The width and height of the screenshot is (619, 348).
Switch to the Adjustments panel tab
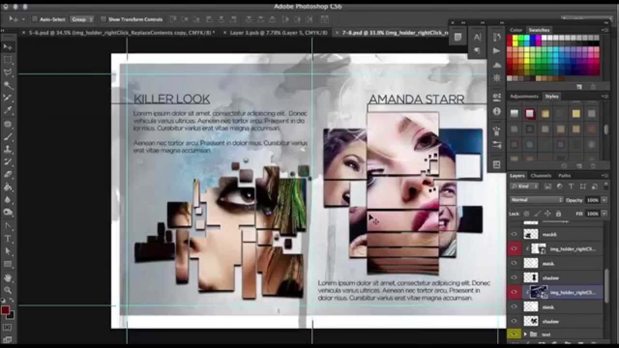(x=524, y=97)
